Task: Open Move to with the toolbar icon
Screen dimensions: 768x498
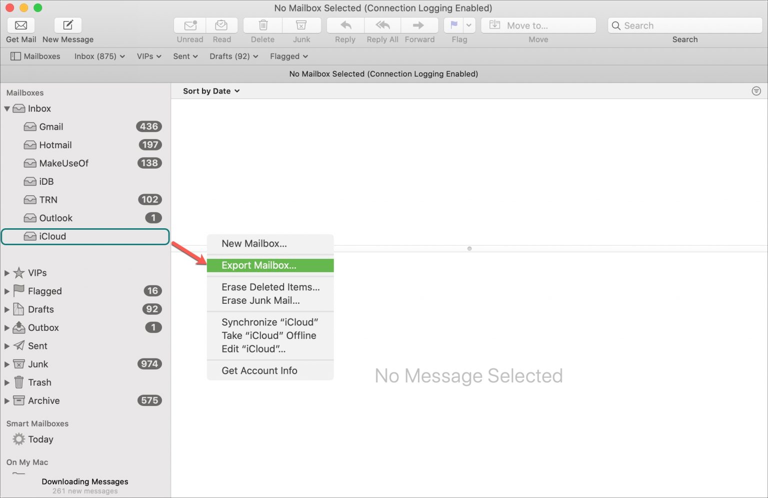Action: [x=537, y=25]
